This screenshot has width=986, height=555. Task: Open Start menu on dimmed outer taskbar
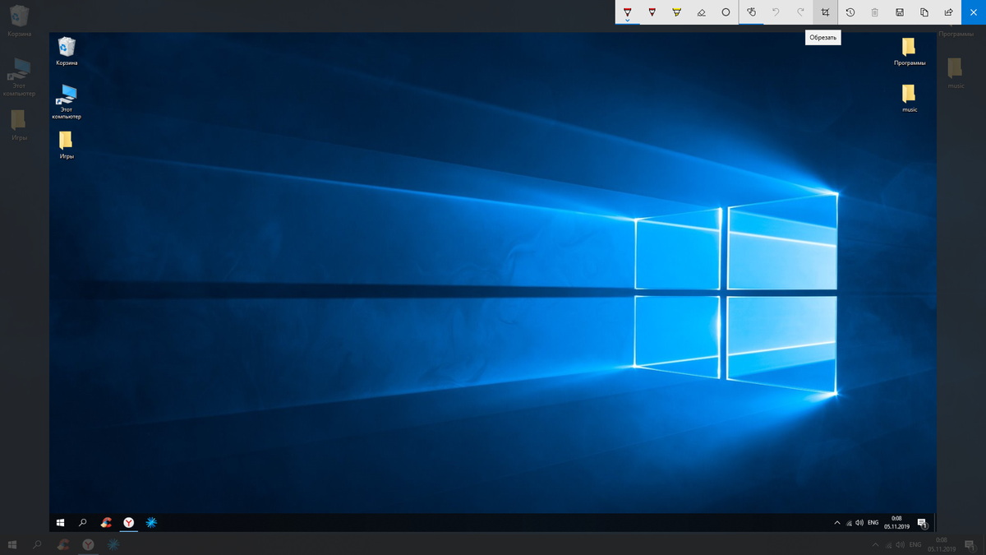tap(12, 544)
